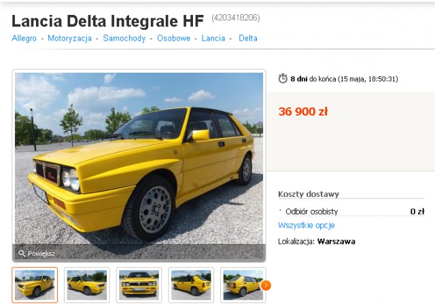Open the Allegro breadcrumb link

(x=24, y=38)
